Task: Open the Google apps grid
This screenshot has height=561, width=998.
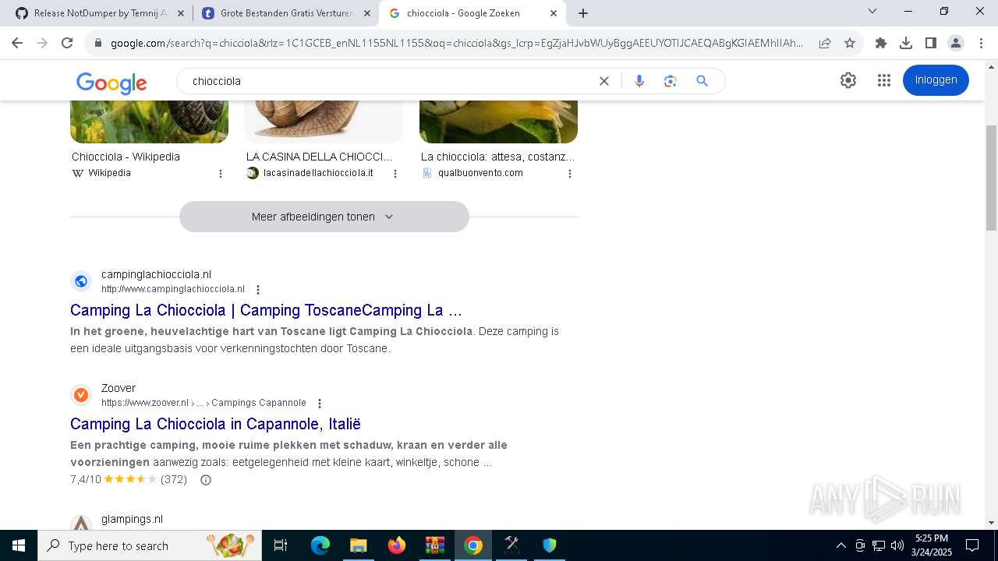Action: pyautogui.click(x=883, y=80)
